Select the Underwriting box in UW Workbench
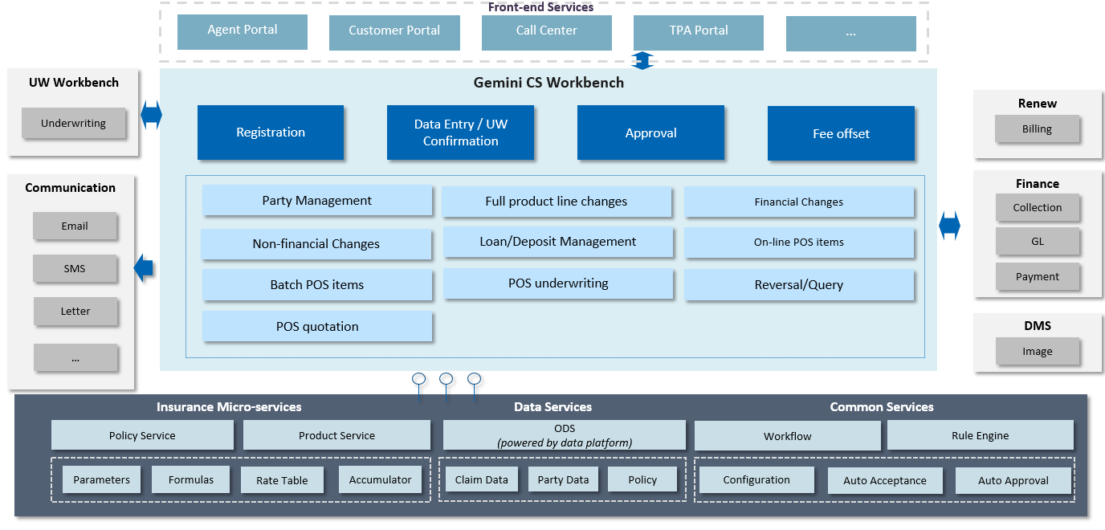 [x=73, y=124]
